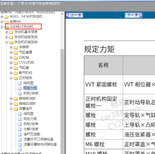Expand the 发动机基本信息 node

(7, 32)
